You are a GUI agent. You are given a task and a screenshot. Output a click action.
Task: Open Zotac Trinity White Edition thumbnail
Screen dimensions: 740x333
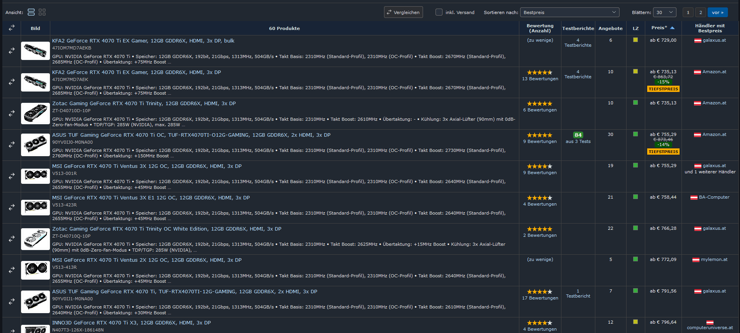[35, 238]
